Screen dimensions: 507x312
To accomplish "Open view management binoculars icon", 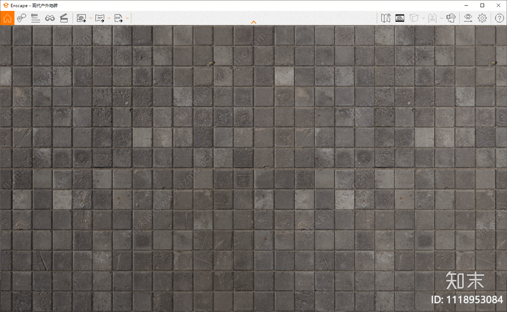I will 50,18.
